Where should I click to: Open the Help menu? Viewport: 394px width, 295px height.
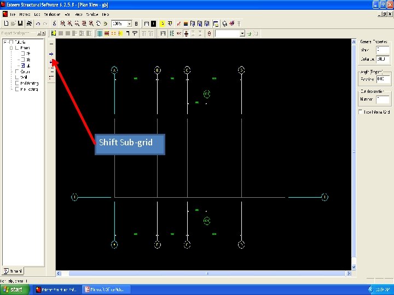click(105, 14)
